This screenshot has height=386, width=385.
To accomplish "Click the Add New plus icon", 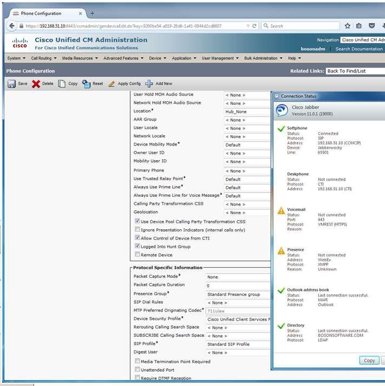I will (149, 84).
